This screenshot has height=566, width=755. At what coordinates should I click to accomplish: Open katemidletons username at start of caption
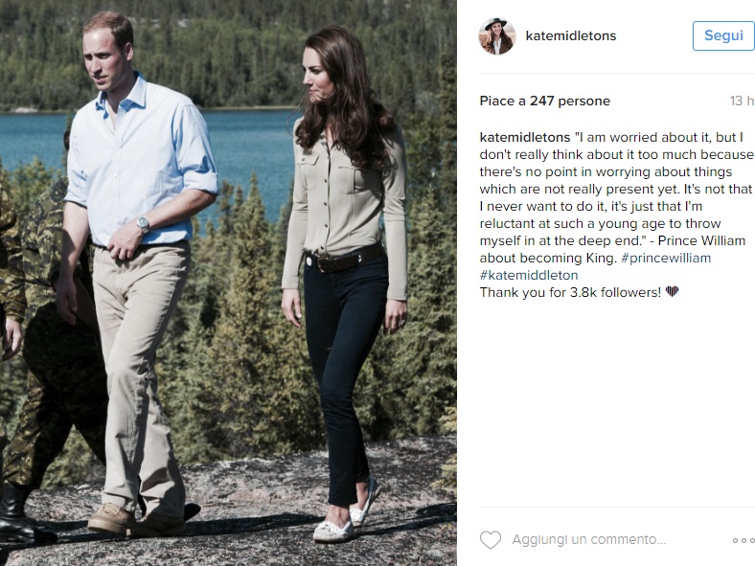[x=525, y=137]
